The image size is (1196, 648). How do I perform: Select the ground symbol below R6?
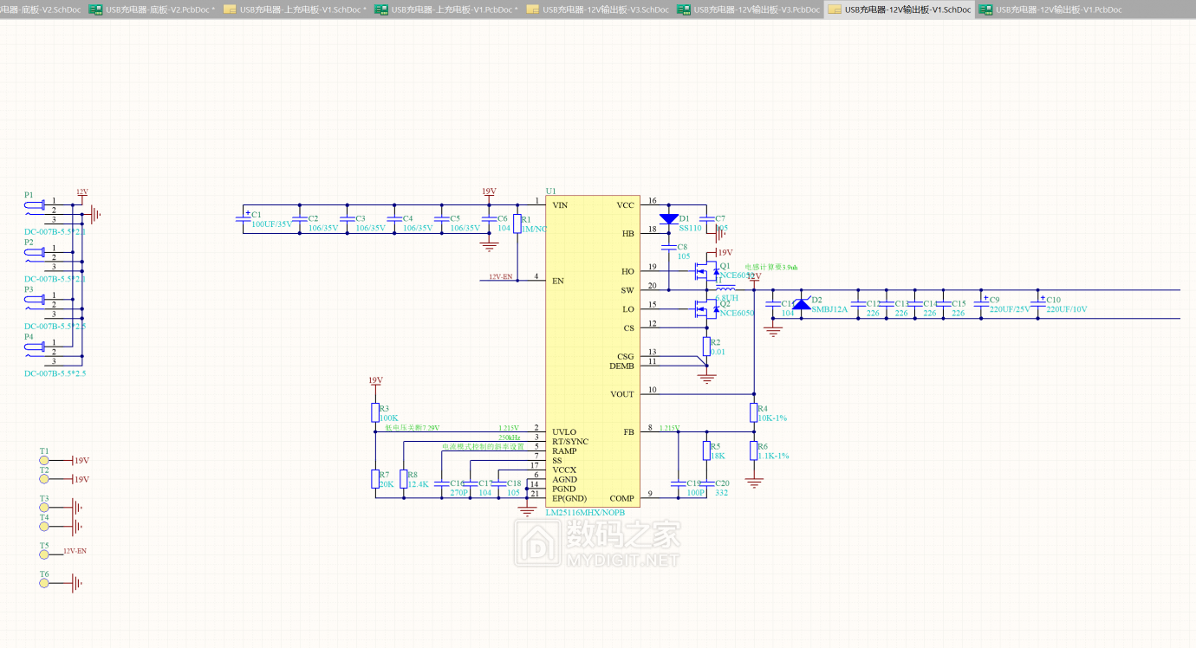coord(754,483)
